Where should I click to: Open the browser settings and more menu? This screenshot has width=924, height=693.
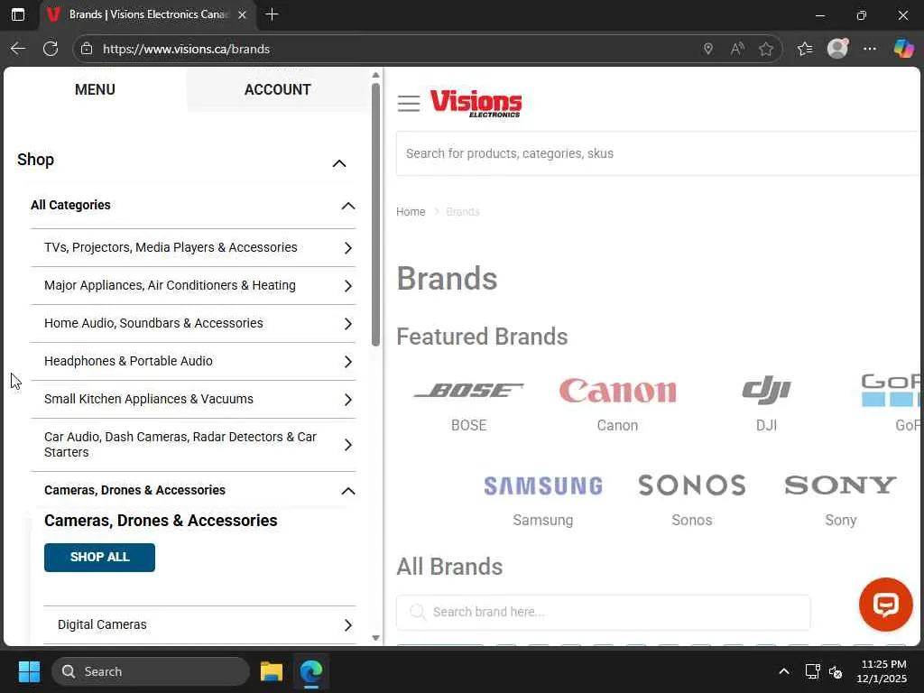[870, 49]
